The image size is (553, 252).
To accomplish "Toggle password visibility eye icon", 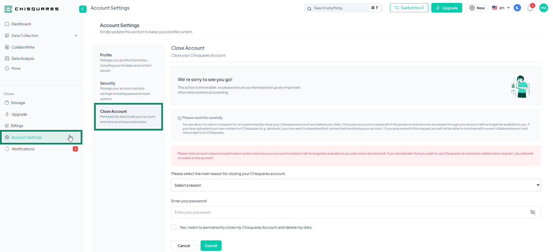I will [x=533, y=212].
